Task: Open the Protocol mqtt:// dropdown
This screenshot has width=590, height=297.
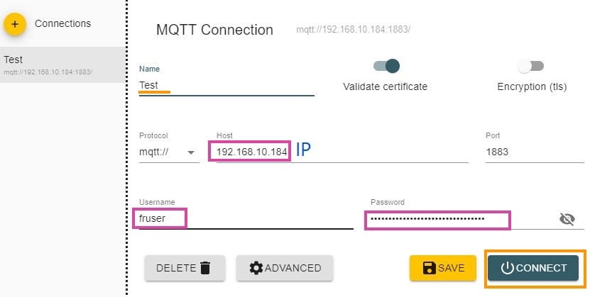Action: (x=169, y=152)
